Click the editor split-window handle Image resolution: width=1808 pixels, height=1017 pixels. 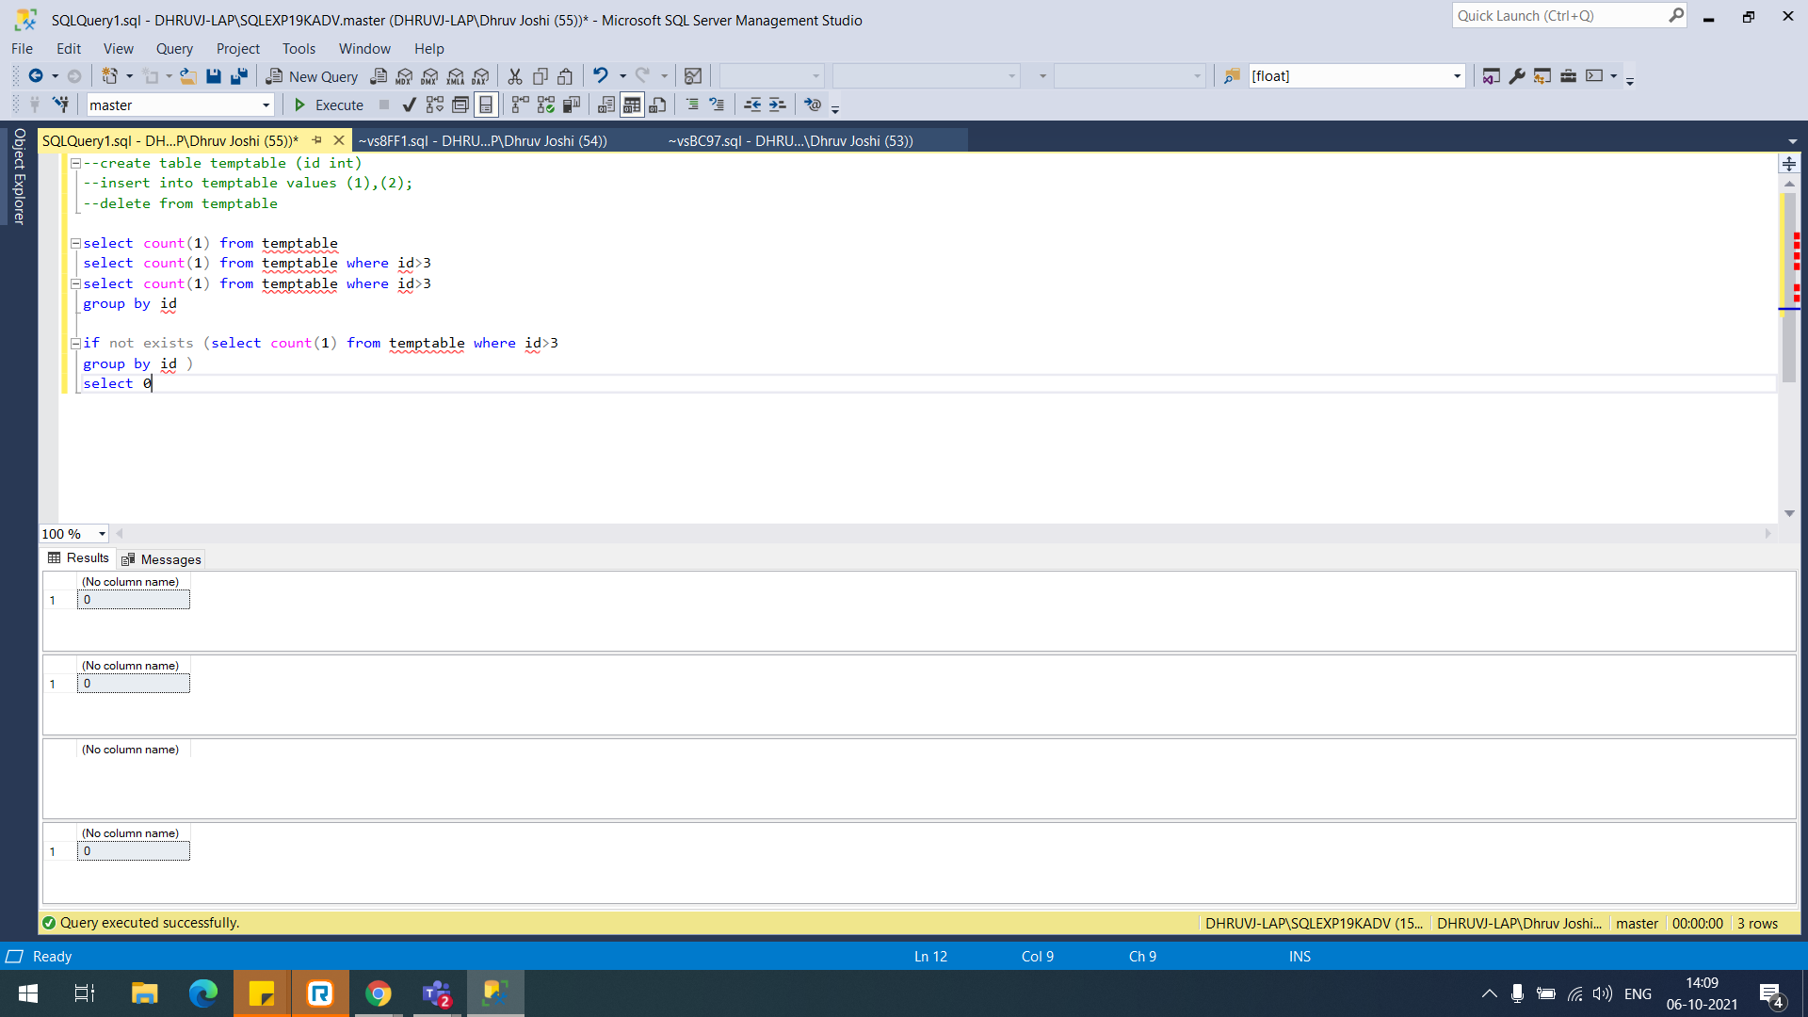pyautogui.click(x=1789, y=164)
